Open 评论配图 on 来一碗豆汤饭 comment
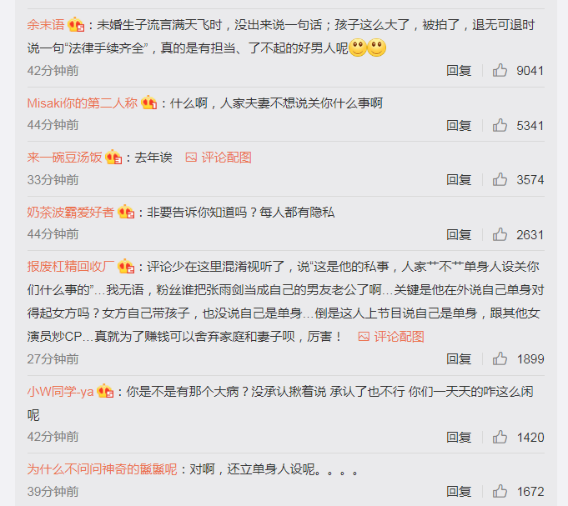Screen dimensions: 568x506 219,158
